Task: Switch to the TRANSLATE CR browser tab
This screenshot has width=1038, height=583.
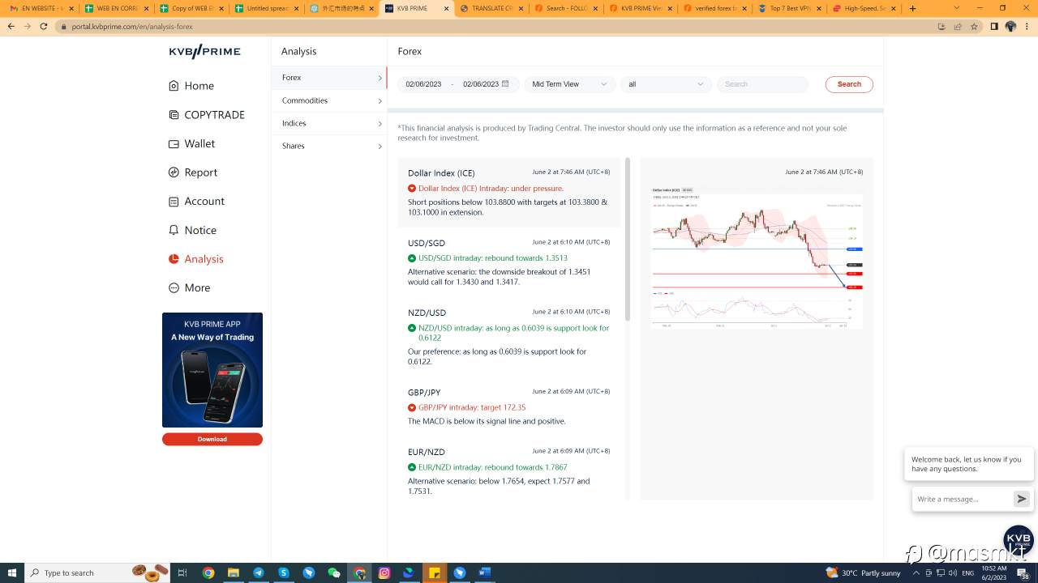Action: point(491,8)
